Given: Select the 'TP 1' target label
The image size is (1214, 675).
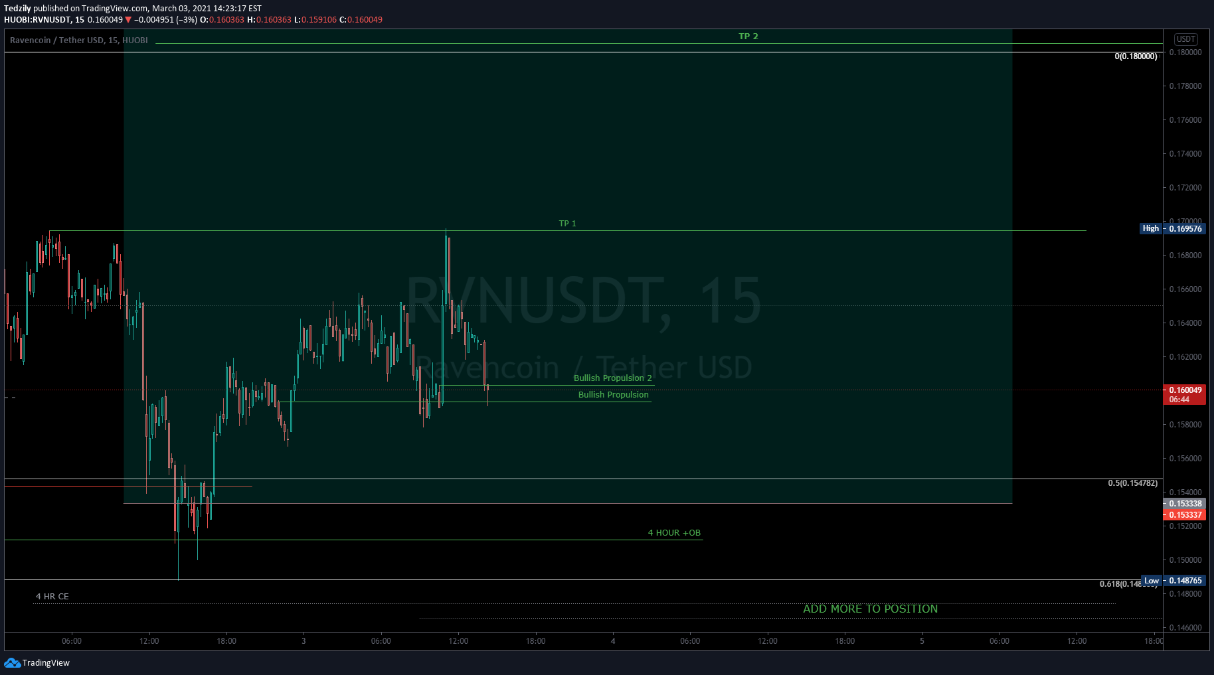Looking at the screenshot, I should 567,224.
